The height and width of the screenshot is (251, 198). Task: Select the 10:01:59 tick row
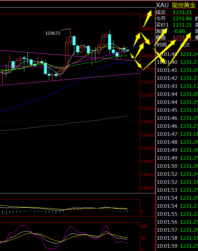click(177, 246)
